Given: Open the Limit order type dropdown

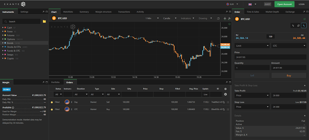Looking at the screenshot, I should pos(252,46).
